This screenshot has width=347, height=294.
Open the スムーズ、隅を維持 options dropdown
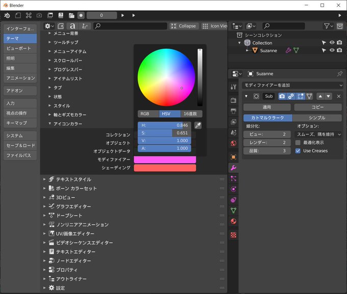tap(318, 134)
